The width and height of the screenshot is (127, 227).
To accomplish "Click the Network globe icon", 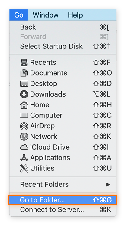I will tap(24, 137).
